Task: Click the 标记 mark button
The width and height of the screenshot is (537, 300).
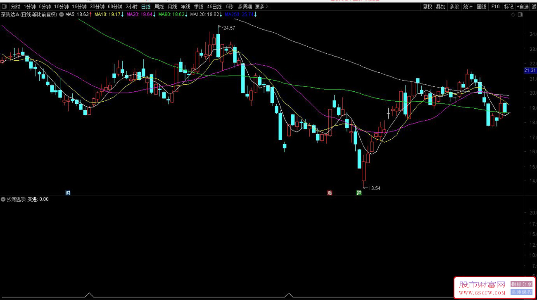Action: pyautogui.click(x=508, y=7)
